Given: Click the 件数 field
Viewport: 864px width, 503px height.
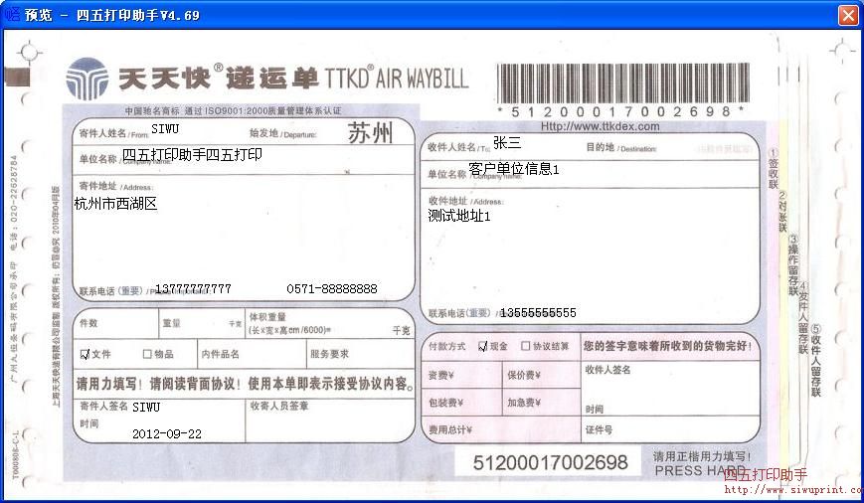Looking at the screenshot, I should [x=115, y=323].
